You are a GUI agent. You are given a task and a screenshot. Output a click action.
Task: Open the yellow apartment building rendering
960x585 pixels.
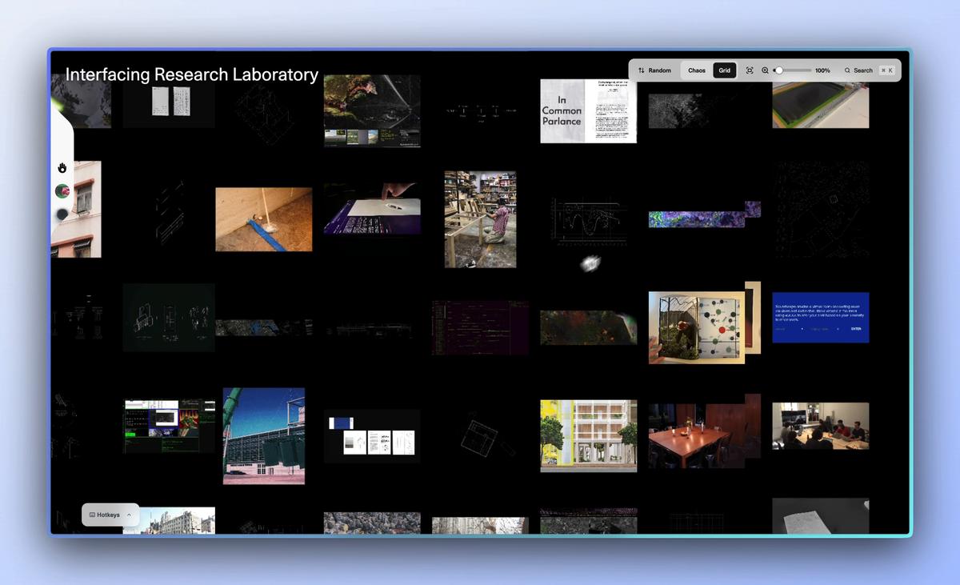588,436
